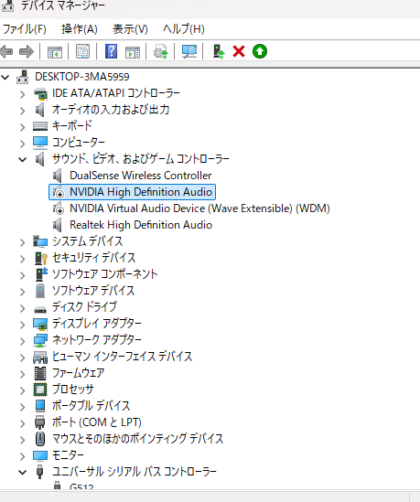Screen dimensions: 420x502
Task: Select the オーディオの入力および出力 label
Action: coord(111,110)
